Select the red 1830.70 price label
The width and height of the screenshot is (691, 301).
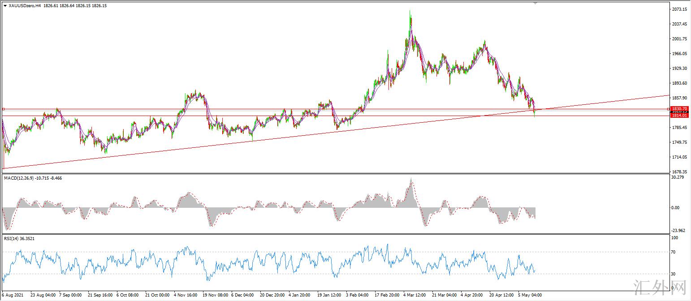679,109
